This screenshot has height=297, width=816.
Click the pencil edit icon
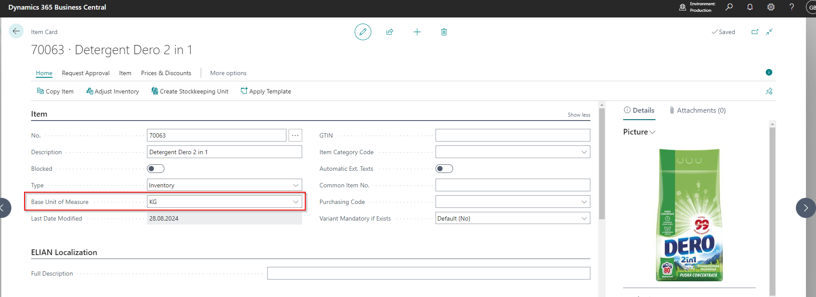363,32
